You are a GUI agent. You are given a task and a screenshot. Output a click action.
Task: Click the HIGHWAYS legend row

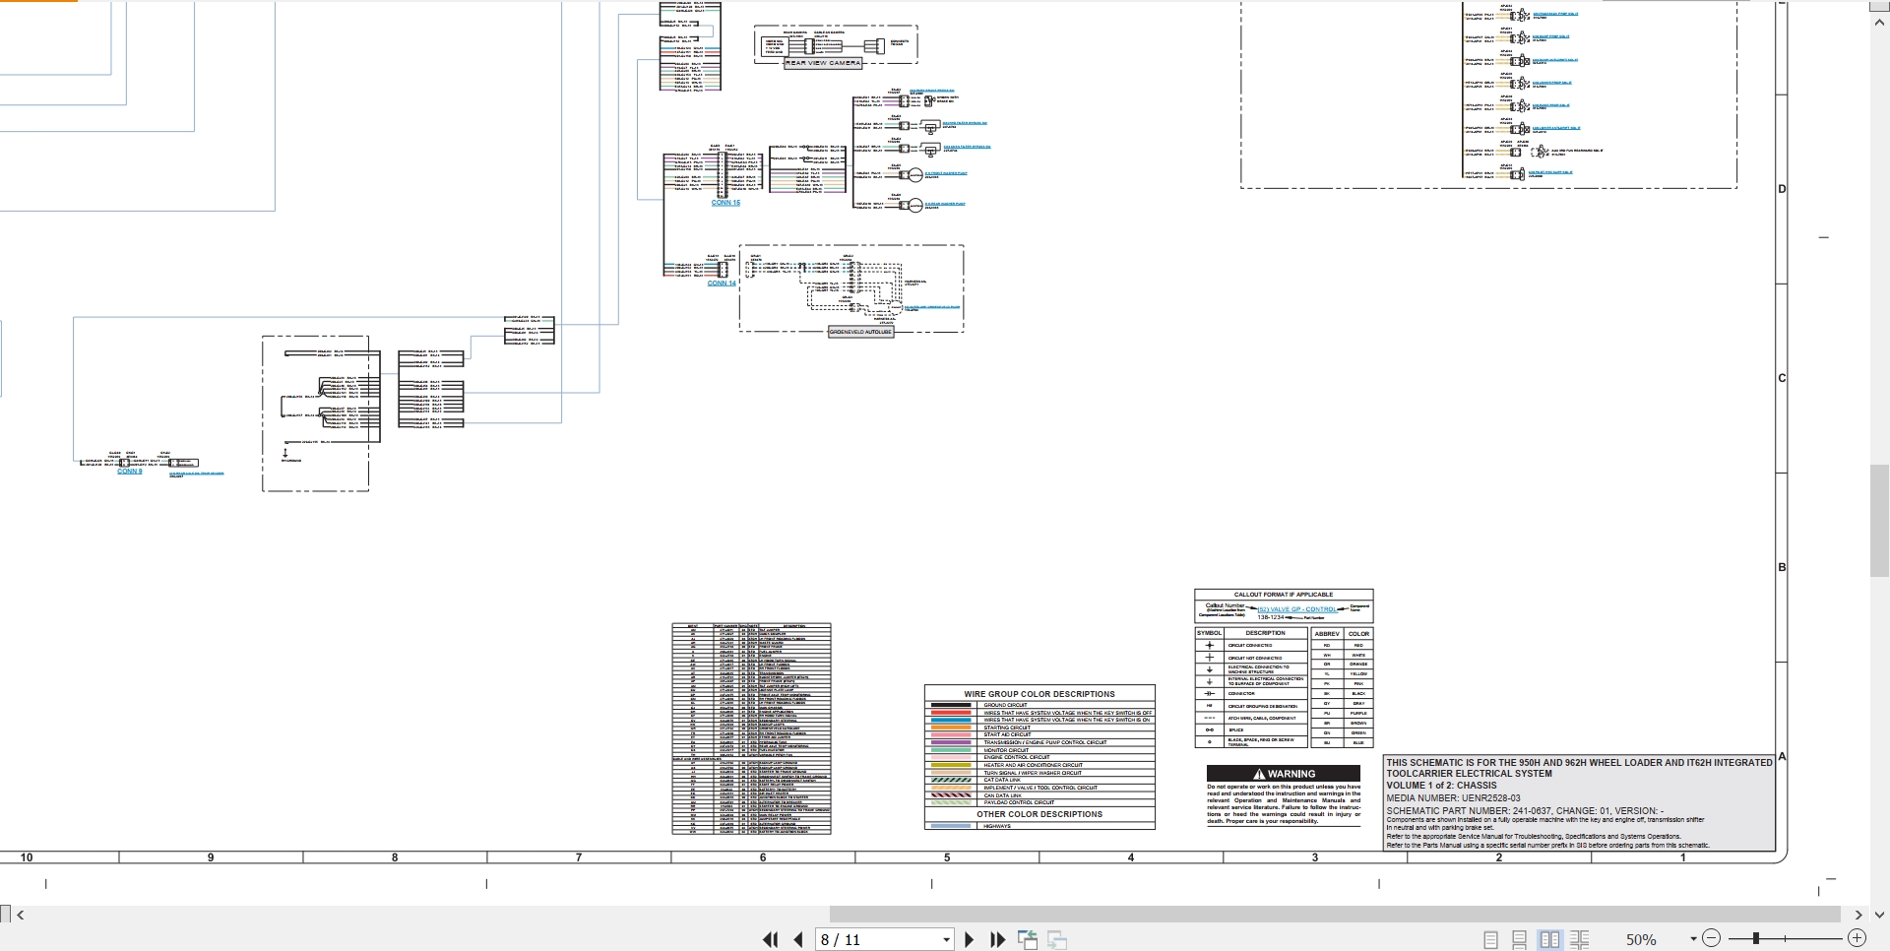(x=1039, y=826)
